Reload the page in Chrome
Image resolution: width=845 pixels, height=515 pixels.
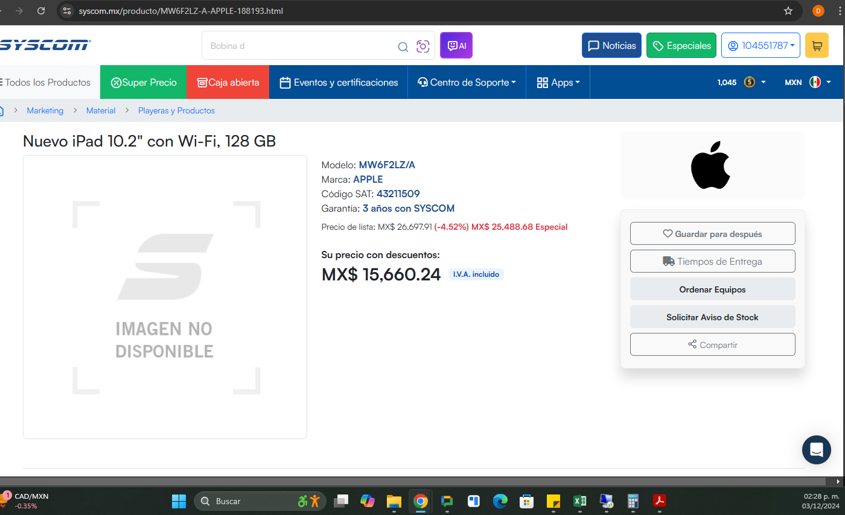pyautogui.click(x=41, y=11)
